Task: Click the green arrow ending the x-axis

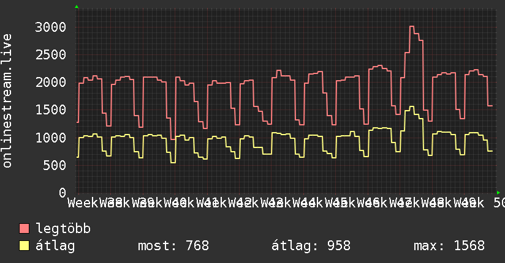Action: point(498,193)
